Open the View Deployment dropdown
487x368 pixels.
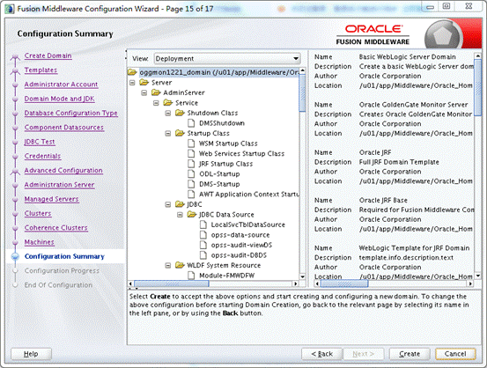point(227,58)
